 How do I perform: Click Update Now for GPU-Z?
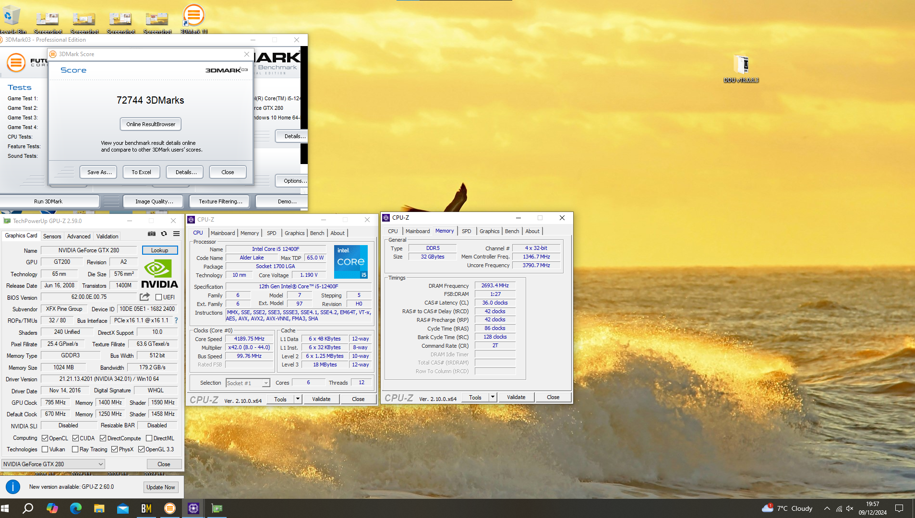click(x=161, y=487)
